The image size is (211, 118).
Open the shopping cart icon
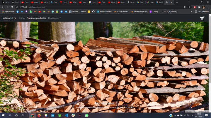point(202,18)
